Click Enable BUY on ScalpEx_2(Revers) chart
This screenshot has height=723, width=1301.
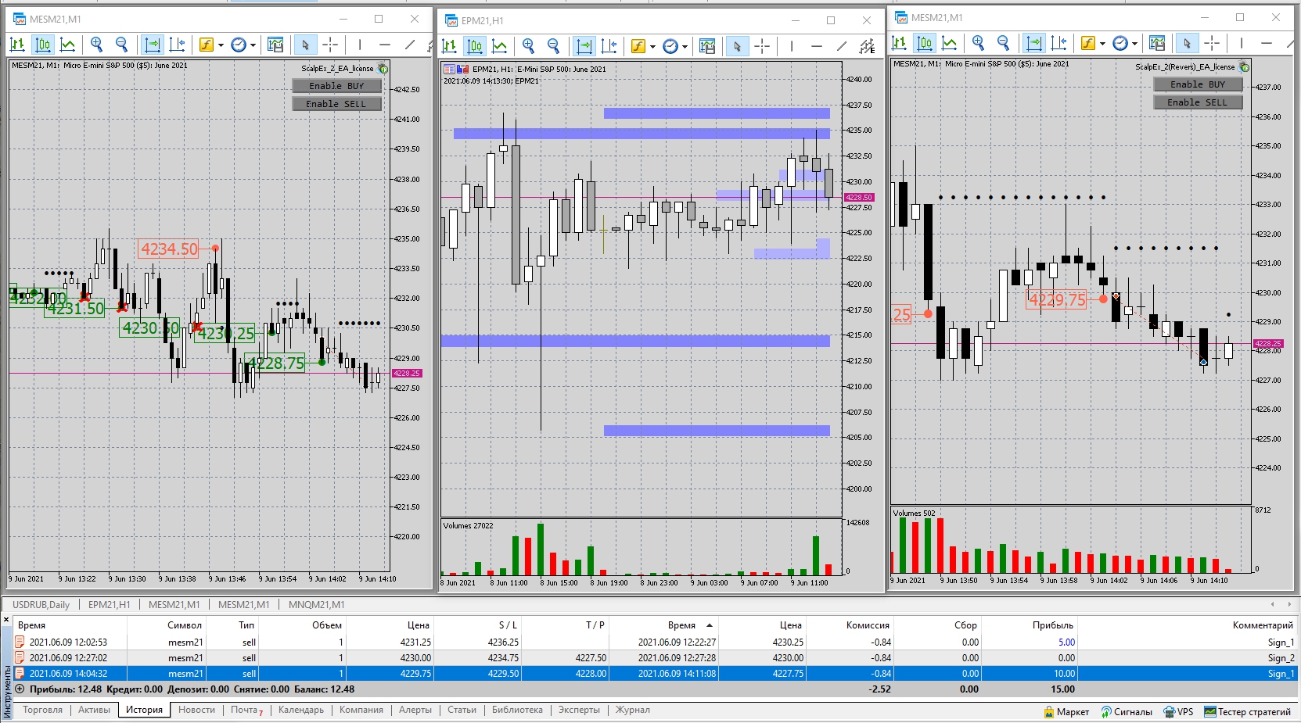click(x=1198, y=84)
